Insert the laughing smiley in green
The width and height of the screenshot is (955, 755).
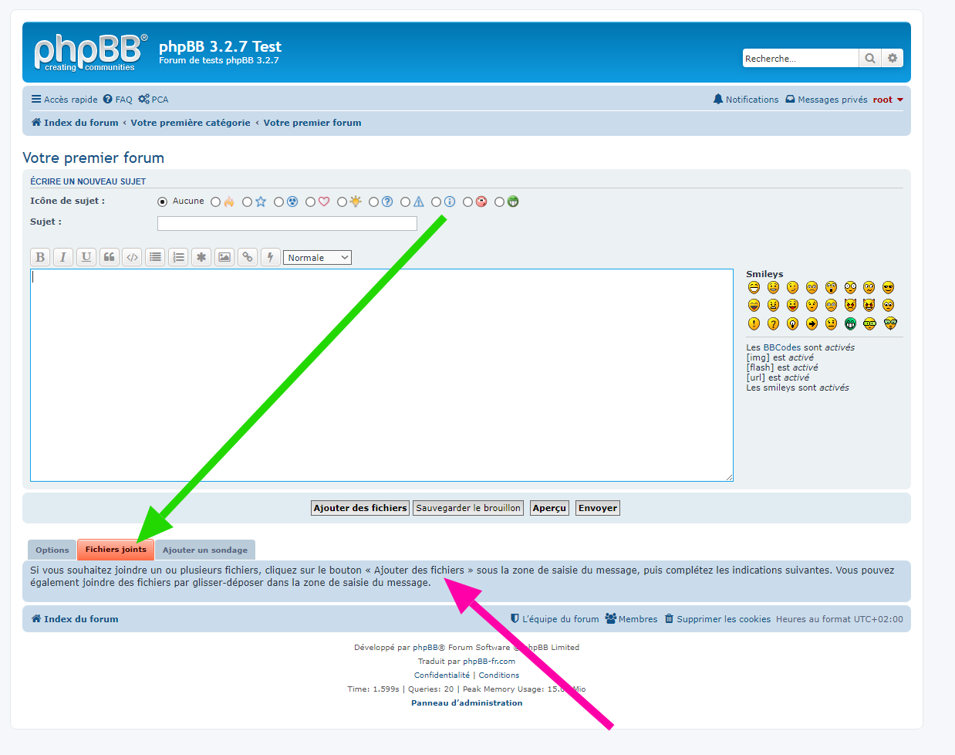[850, 324]
